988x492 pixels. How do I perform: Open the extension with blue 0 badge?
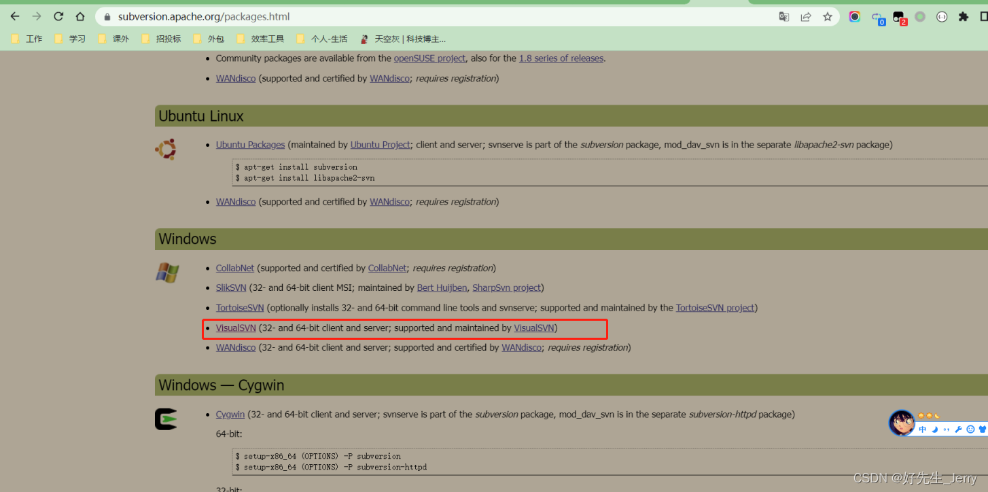pos(877,18)
